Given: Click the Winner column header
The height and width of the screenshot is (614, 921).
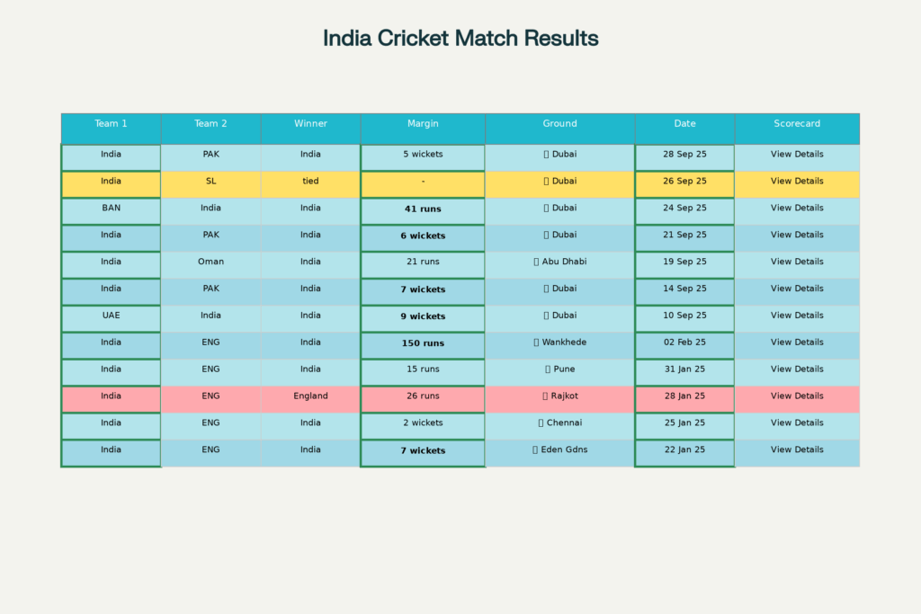Looking at the screenshot, I should [310, 124].
